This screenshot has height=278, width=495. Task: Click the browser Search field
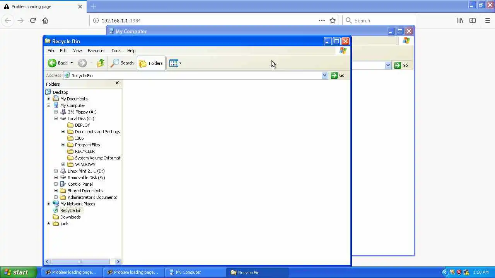pyautogui.click(x=379, y=20)
